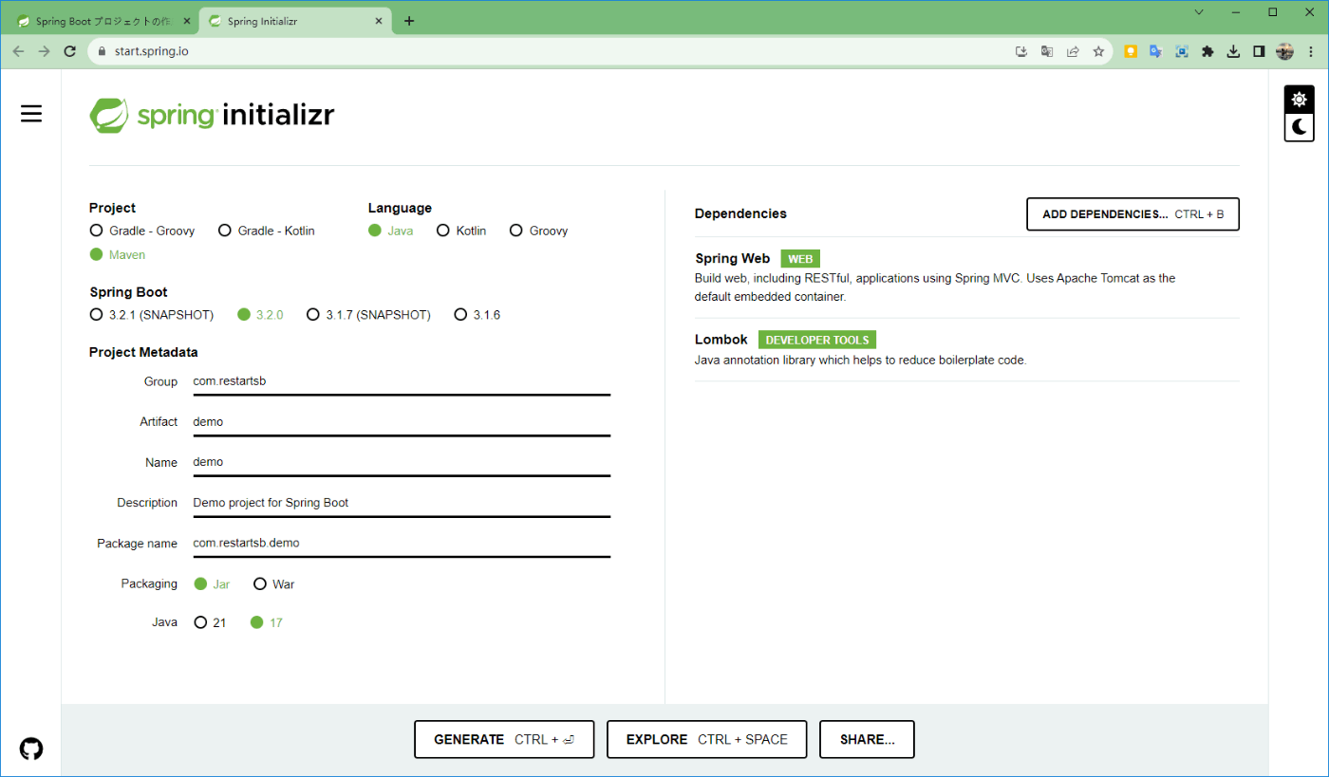Click the install app icon in address bar
The height and width of the screenshot is (777, 1329).
(1021, 51)
